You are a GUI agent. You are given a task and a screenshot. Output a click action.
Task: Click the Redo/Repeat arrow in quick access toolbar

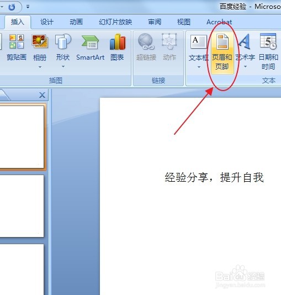tap(12, 7)
